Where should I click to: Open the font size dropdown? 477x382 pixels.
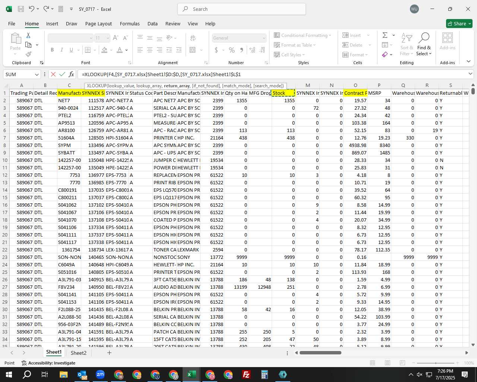click(x=108, y=38)
